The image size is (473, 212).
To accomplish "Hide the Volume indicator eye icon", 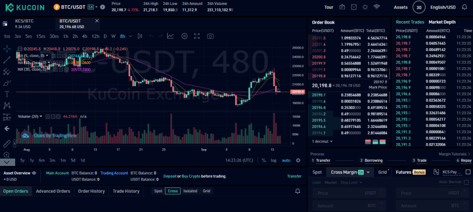I will (x=48, y=116).
